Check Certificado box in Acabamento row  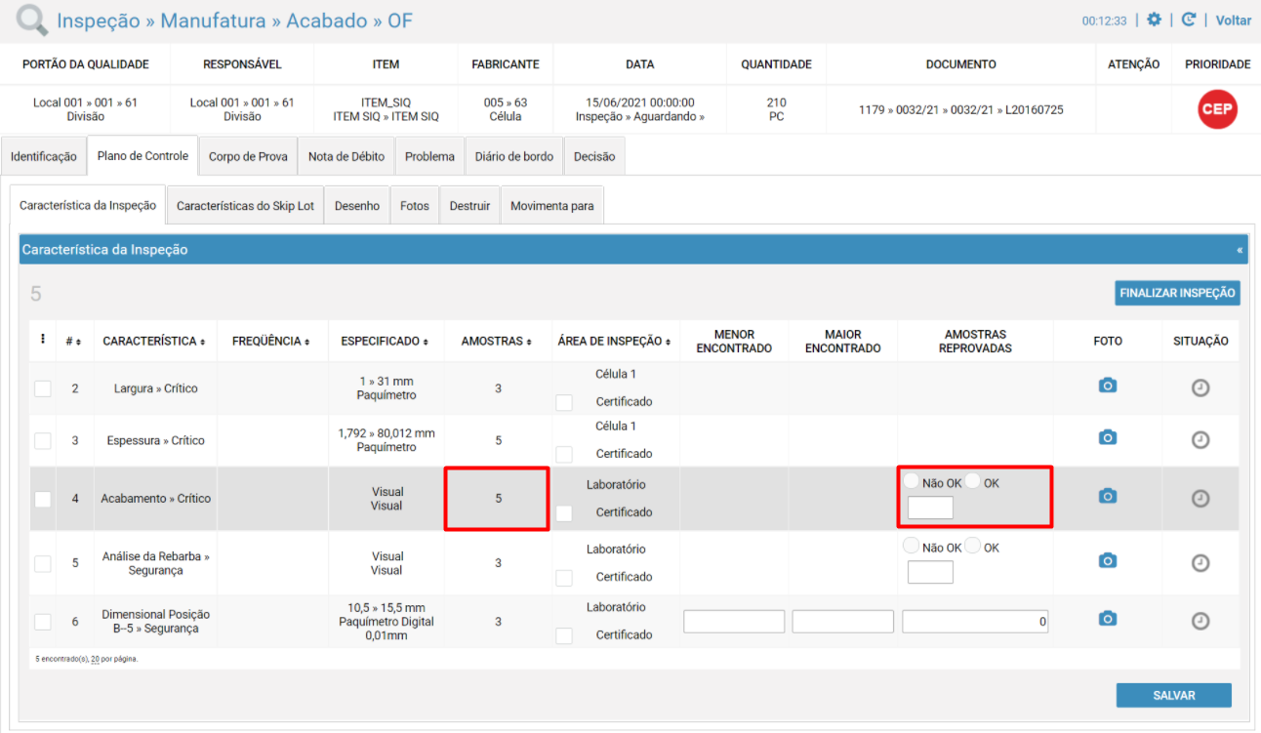click(x=564, y=512)
